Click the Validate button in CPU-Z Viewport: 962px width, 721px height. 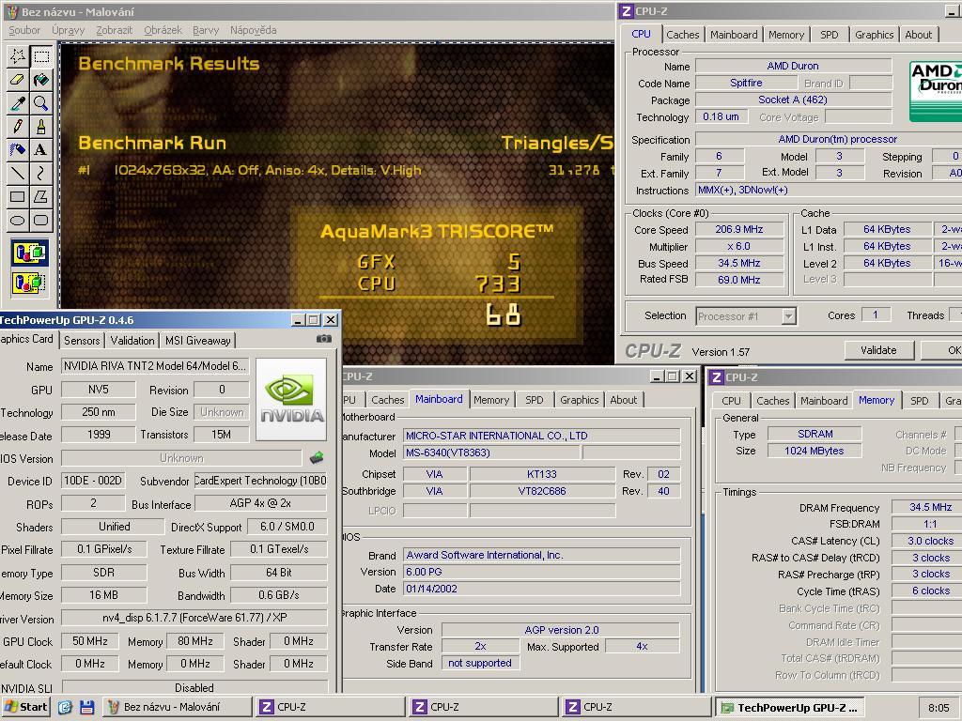878,350
